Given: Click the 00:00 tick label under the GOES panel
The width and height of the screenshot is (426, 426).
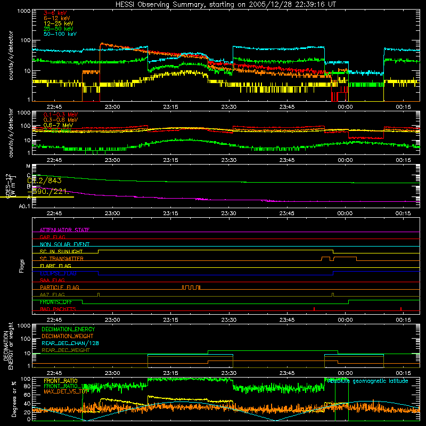Looking at the screenshot, I should (x=345, y=214).
